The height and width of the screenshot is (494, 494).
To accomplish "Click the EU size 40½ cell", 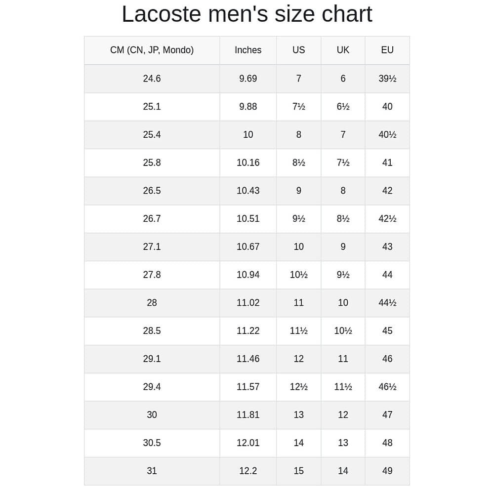I will [387, 135].
